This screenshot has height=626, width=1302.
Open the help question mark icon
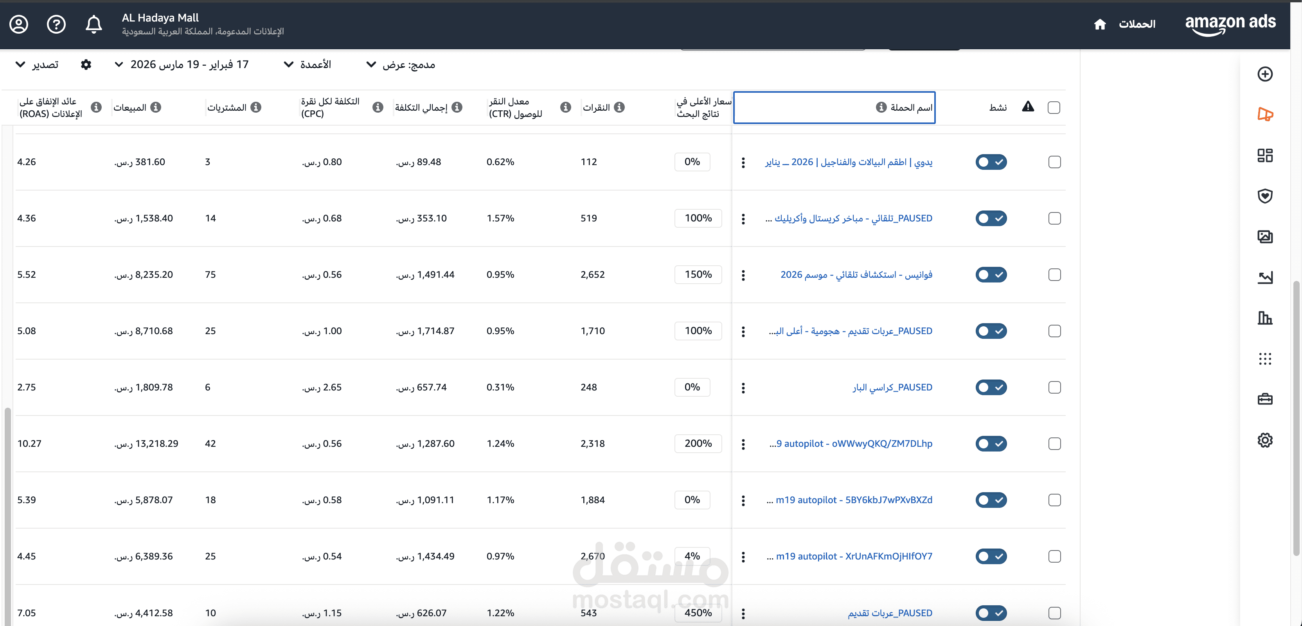pyautogui.click(x=56, y=24)
